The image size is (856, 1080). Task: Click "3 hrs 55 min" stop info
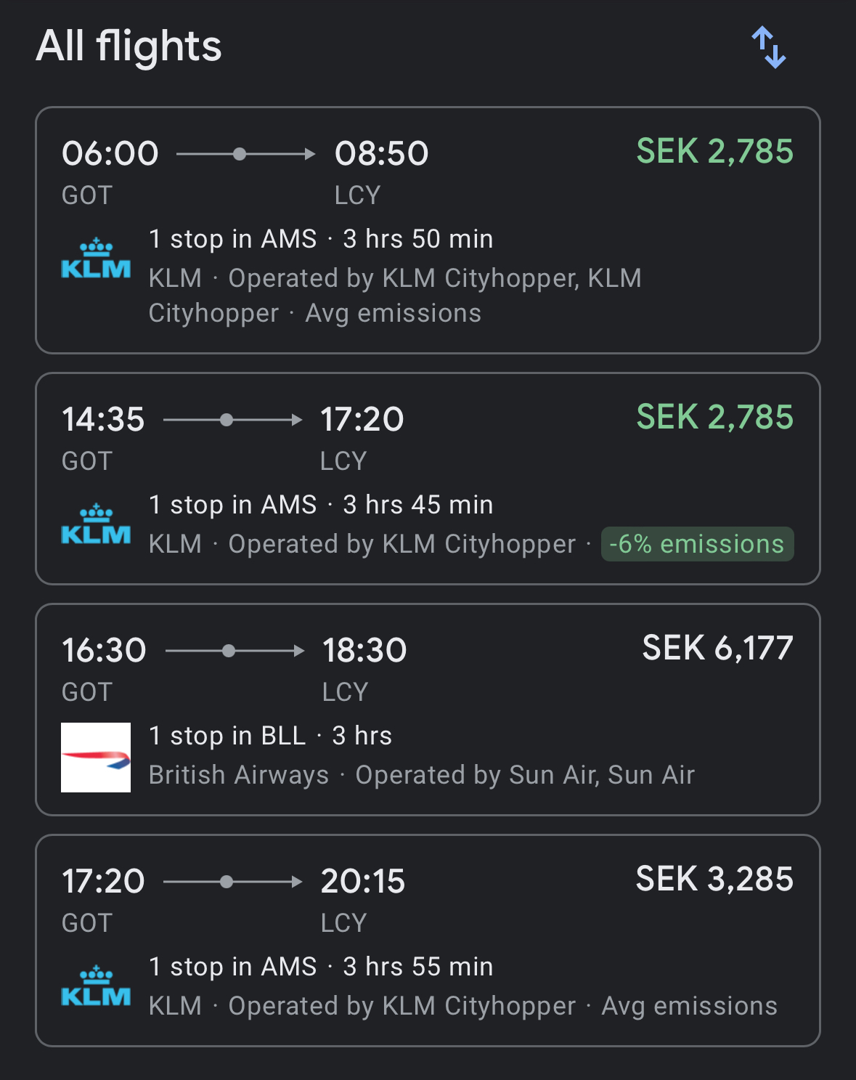(x=417, y=967)
